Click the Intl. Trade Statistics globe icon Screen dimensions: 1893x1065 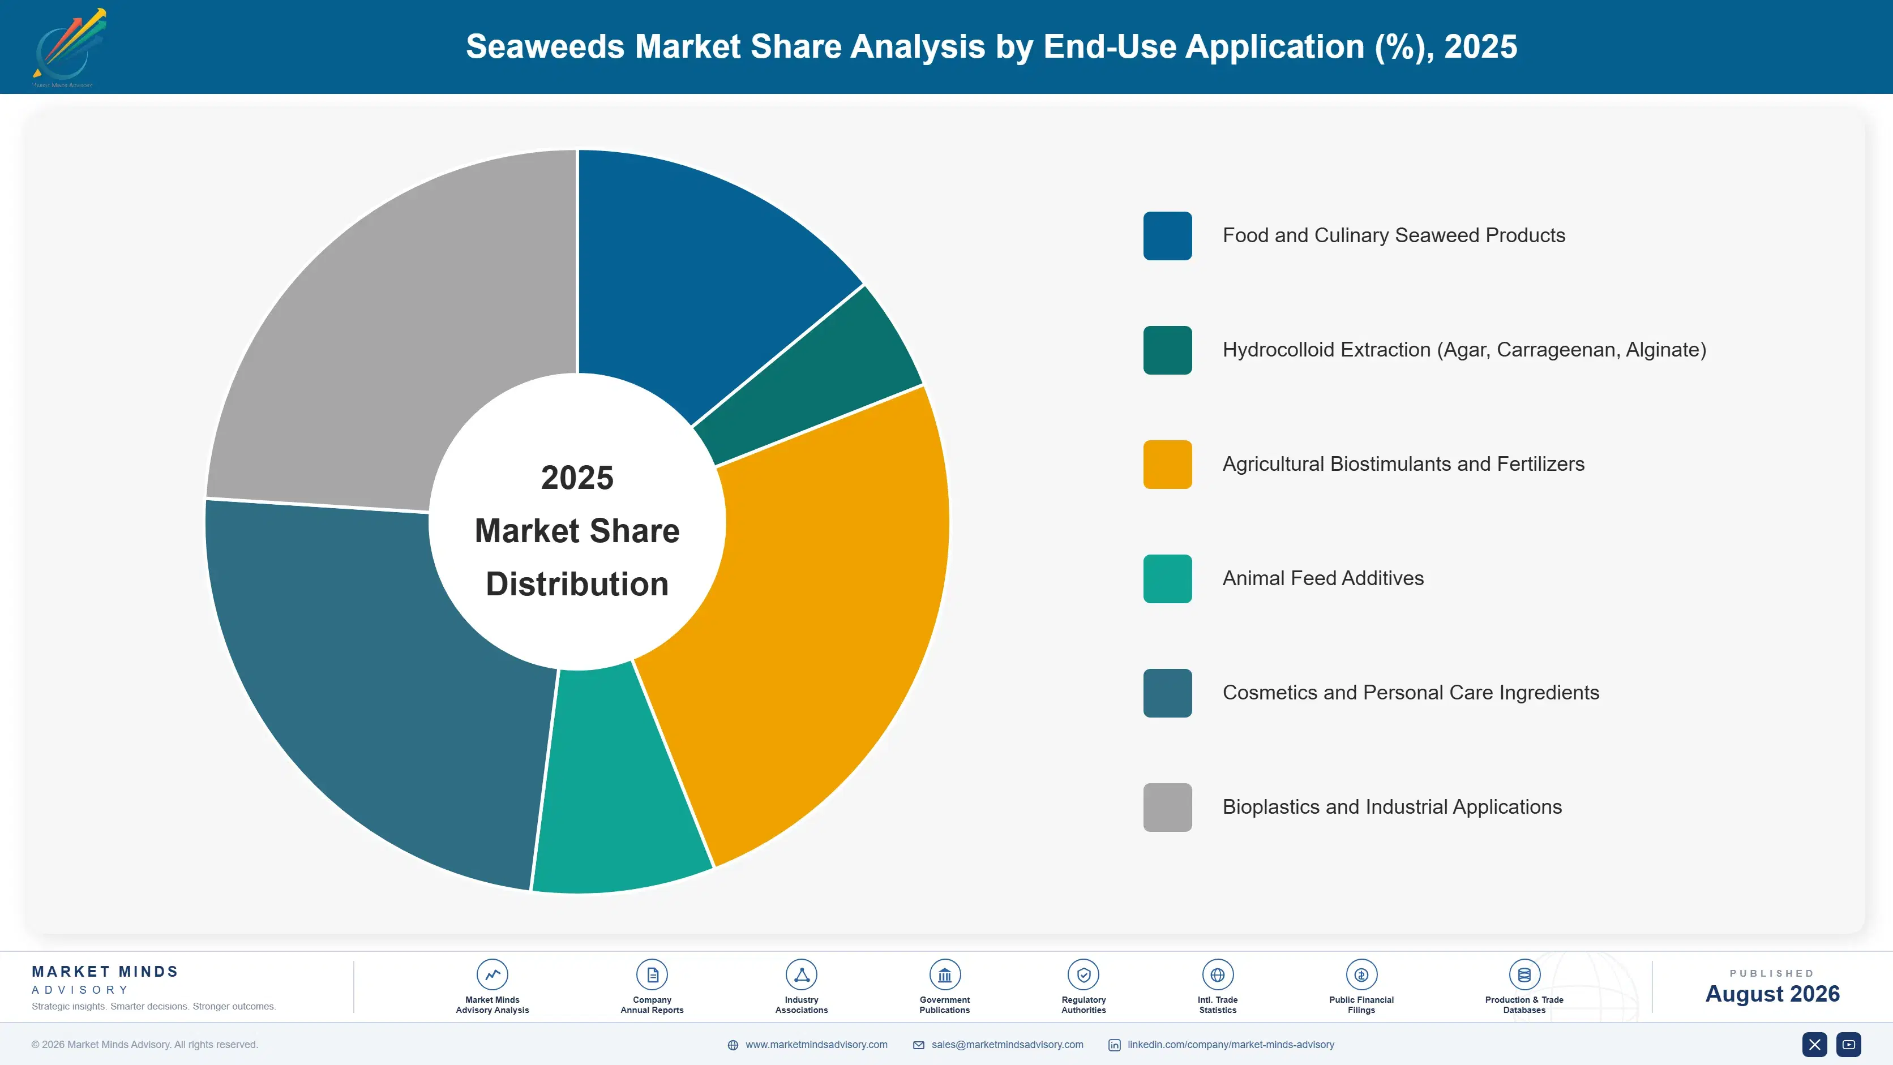[1218, 974]
